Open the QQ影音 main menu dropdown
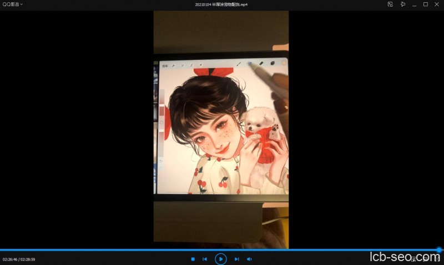 click(x=12, y=4)
